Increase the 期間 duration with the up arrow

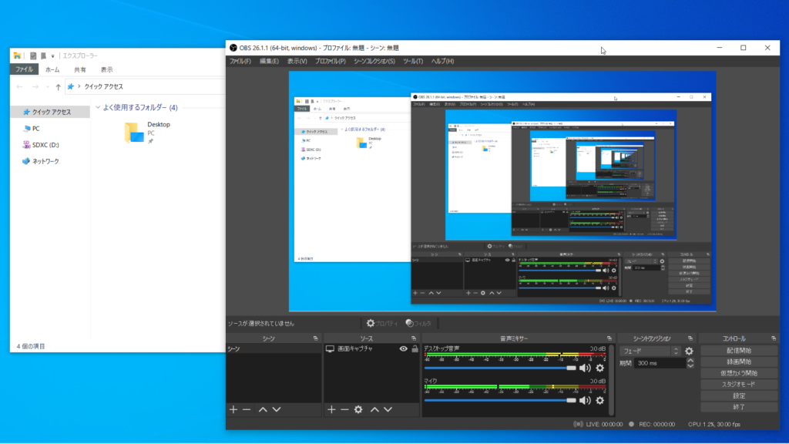690,361
